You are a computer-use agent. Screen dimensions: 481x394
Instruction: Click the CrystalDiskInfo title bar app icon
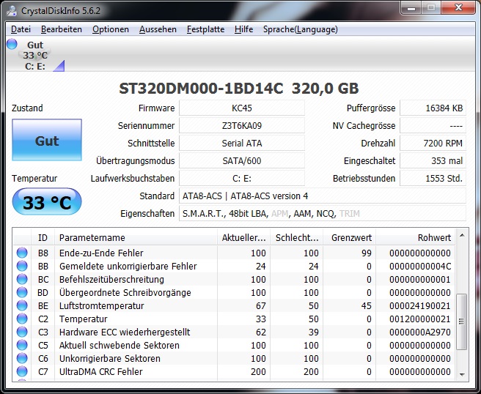[12, 10]
